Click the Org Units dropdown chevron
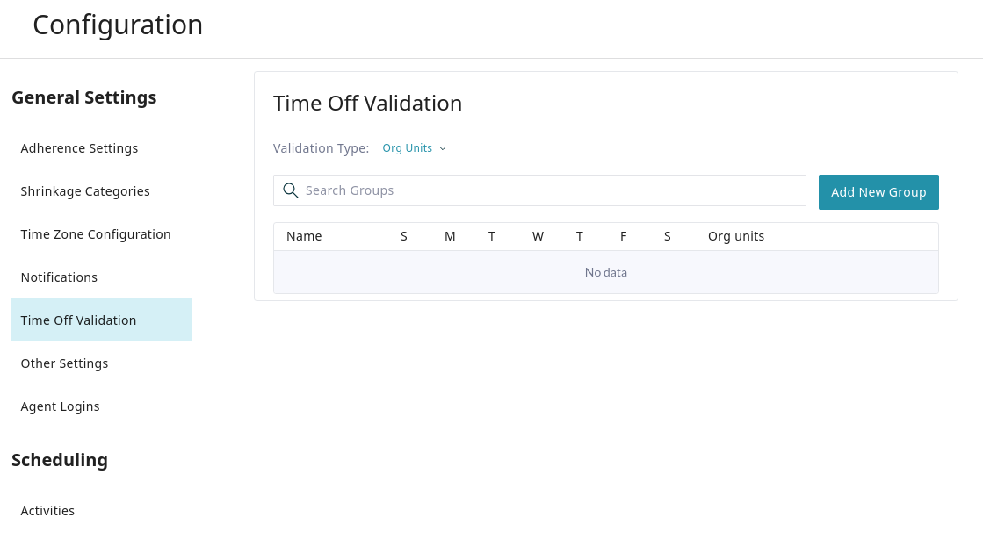The image size is (983, 546). click(443, 148)
